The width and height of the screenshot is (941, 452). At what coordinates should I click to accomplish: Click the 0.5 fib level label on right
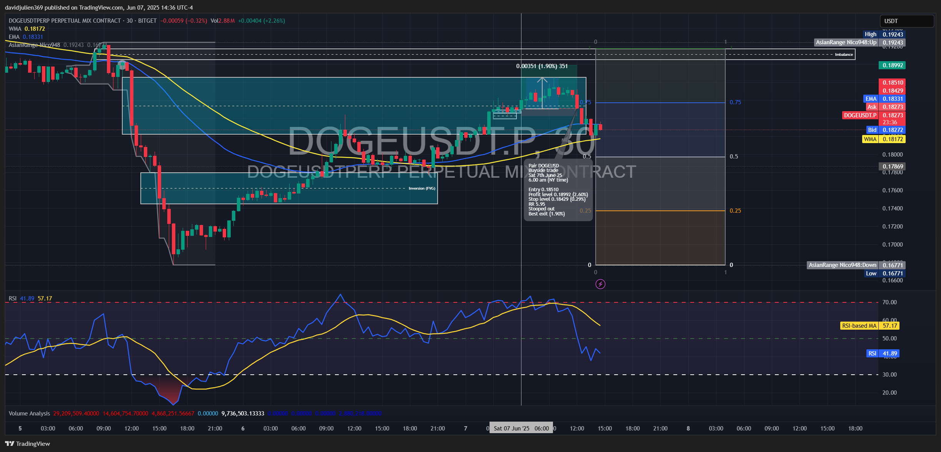point(734,157)
